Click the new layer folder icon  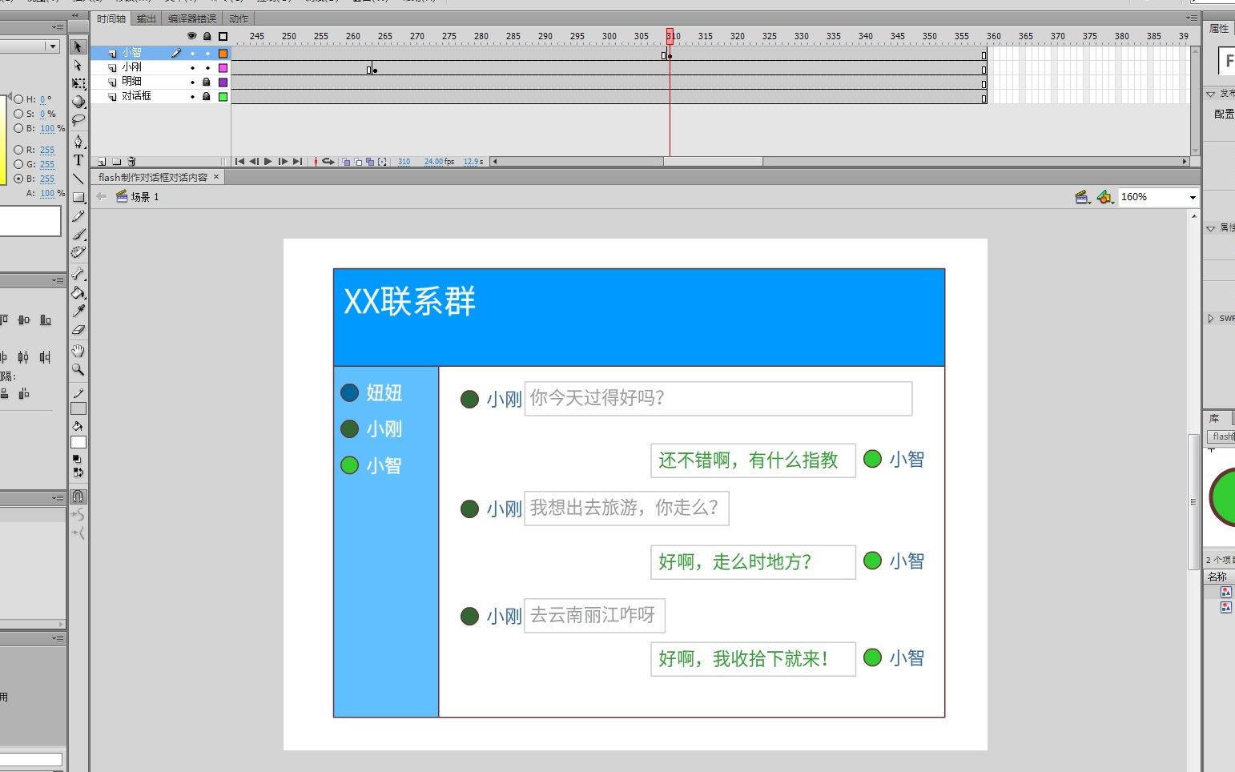pyautogui.click(x=117, y=161)
